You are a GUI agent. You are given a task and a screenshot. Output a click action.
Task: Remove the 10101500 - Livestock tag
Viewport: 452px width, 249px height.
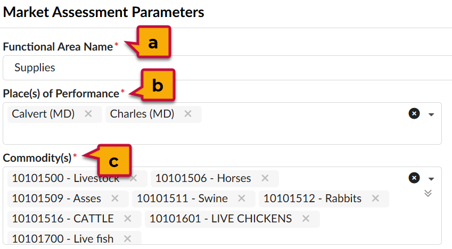coord(134,178)
